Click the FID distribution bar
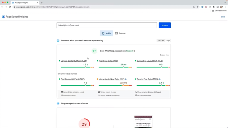228x128 pixels. click(x=115, y=67)
